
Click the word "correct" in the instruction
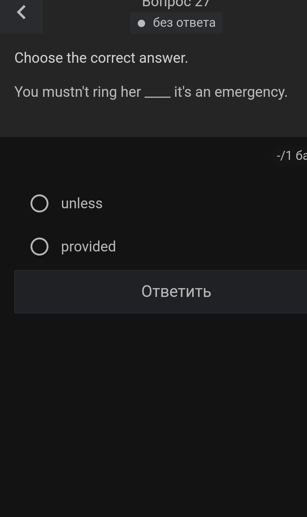pos(113,58)
